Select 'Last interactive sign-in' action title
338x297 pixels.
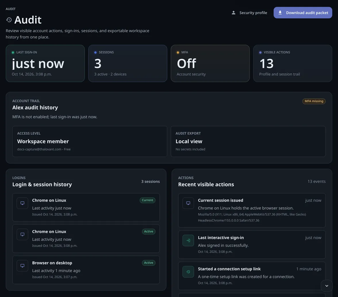click(x=221, y=238)
